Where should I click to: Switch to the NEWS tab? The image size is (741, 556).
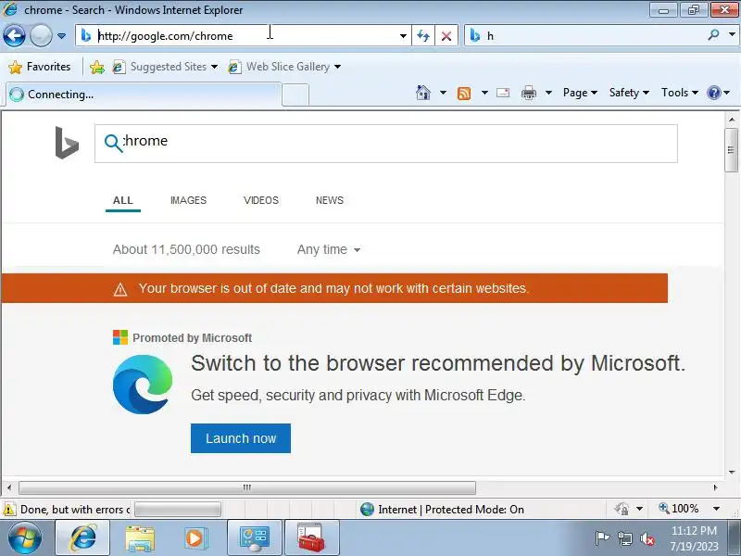(330, 200)
